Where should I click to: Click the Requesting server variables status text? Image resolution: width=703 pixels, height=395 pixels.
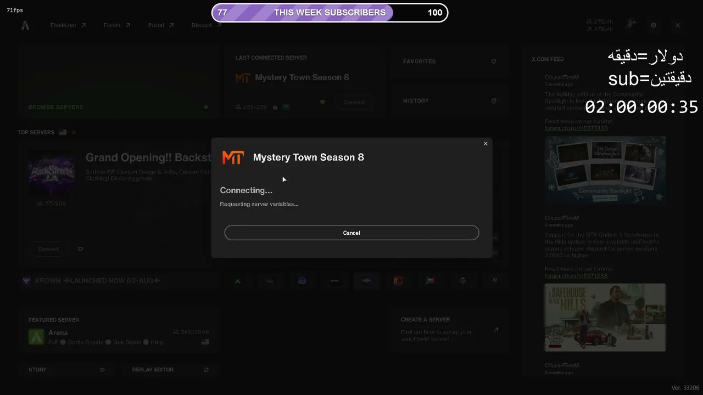tap(259, 204)
